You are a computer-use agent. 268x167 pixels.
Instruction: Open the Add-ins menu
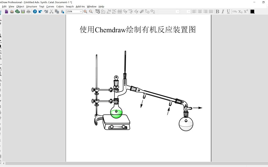[80, 7]
